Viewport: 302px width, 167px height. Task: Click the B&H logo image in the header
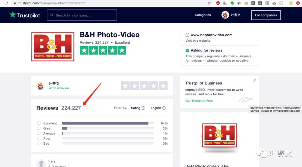pos(53,47)
